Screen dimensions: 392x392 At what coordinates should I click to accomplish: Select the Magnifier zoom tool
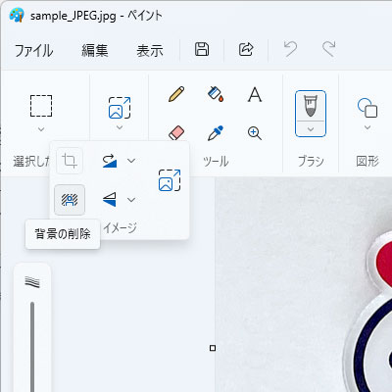255,133
